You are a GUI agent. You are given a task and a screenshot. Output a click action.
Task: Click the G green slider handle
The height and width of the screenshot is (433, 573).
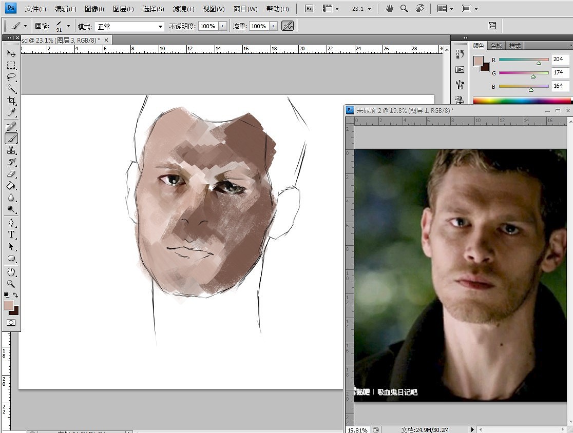[533, 76]
